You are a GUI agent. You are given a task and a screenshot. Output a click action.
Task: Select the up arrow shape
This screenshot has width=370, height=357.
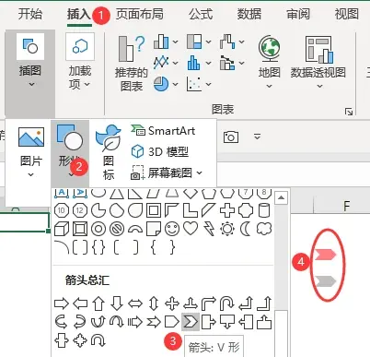(x=98, y=303)
